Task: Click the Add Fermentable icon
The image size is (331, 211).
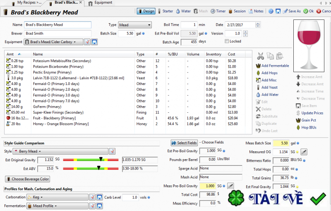Action: pos(259,66)
